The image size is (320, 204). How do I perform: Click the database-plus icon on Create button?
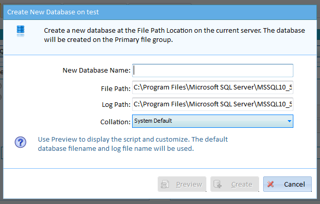tap(218, 184)
